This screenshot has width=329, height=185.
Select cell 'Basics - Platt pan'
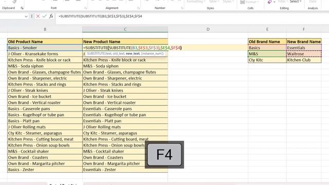[45, 121]
